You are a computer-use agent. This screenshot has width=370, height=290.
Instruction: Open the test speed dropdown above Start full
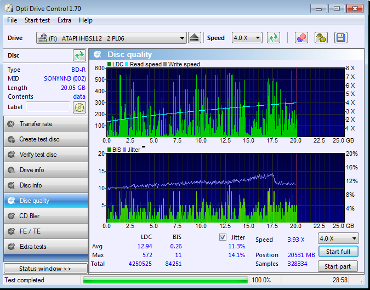click(338, 238)
